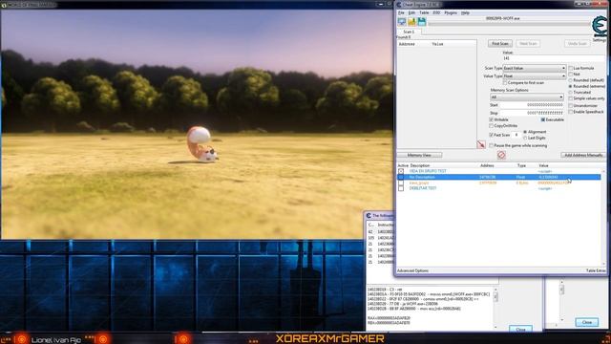Select the Rounded (extreme) radio button

pyautogui.click(x=571, y=86)
